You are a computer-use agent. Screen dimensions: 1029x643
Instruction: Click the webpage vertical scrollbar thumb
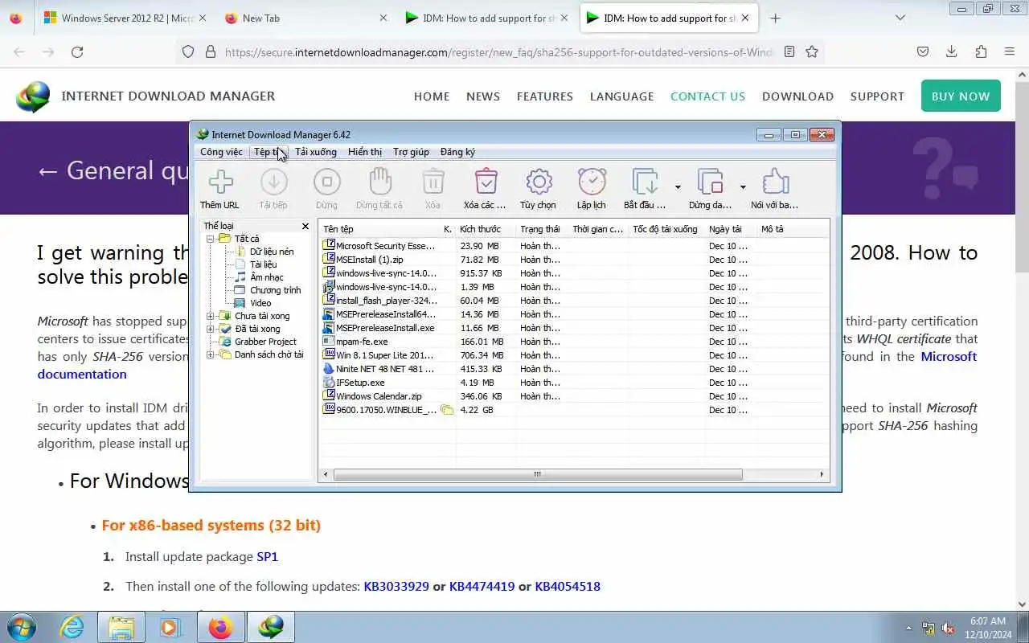tap(1022, 177)
